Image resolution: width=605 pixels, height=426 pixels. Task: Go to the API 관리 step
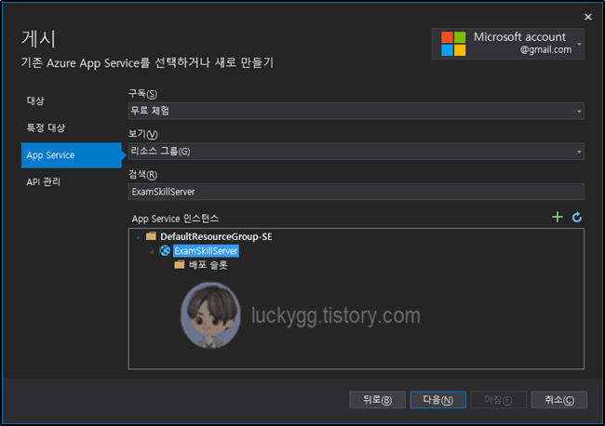pos(43,182)
